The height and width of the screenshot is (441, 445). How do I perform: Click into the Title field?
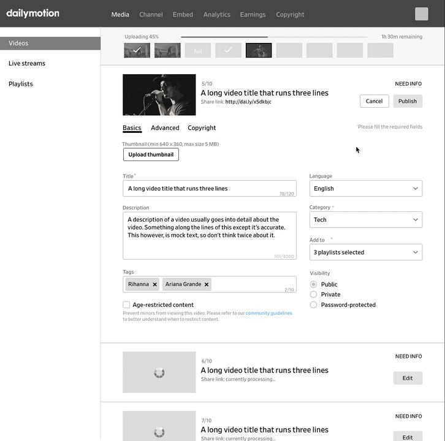click(x=210, y=188)
